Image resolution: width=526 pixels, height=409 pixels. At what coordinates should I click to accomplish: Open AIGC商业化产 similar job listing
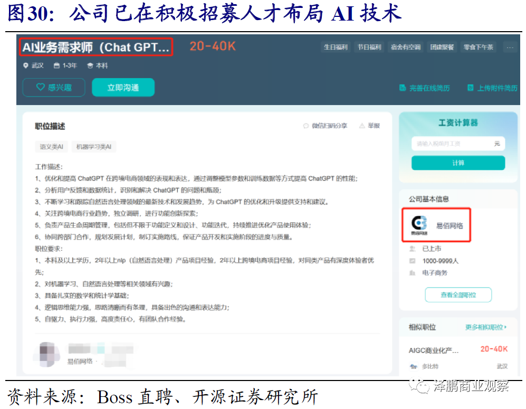pos(434,350)
